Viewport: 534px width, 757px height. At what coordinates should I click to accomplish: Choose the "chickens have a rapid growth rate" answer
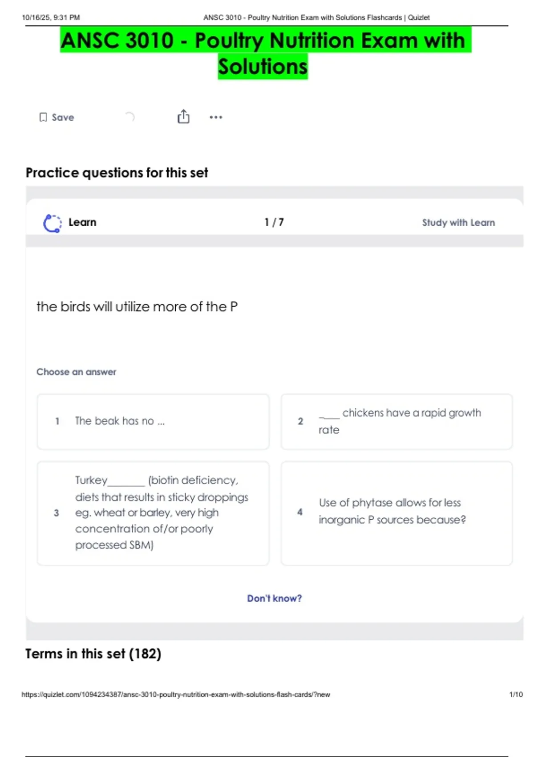pyautogui.click(x=396, y=421)
